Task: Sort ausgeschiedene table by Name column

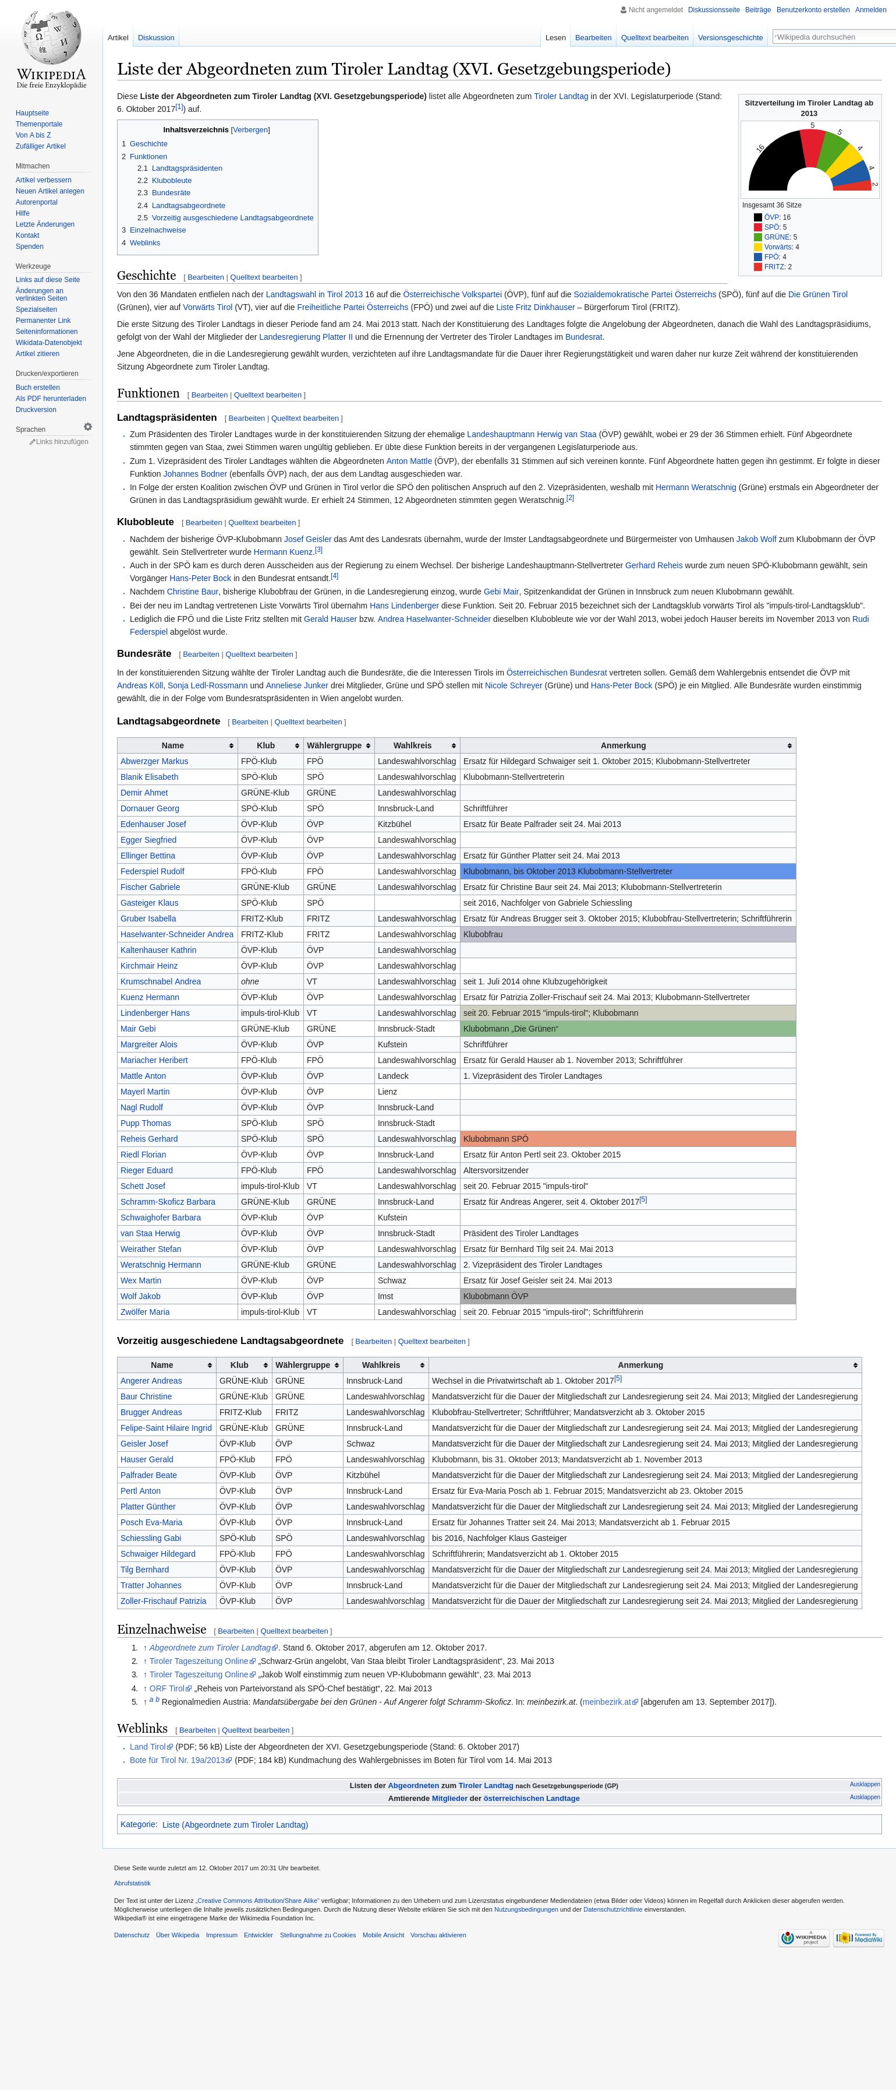Action: (x=166, y=1364)
